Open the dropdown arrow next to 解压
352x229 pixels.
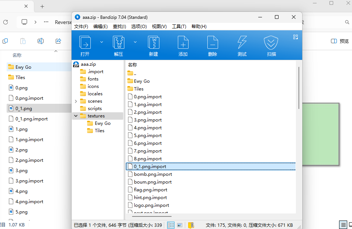(x=135, y=42)
